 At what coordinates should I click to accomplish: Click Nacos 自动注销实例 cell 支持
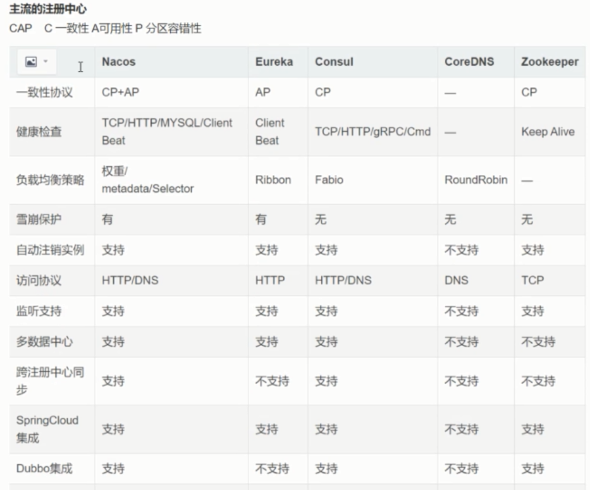[113, 250]
